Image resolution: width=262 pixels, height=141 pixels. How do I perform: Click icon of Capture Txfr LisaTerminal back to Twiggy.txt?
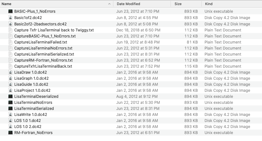tap(10, 30)
